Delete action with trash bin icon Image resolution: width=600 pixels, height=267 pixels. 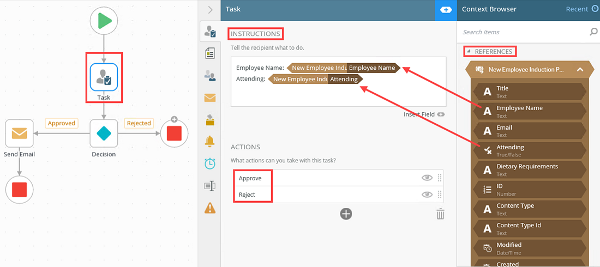pos(440,214)
